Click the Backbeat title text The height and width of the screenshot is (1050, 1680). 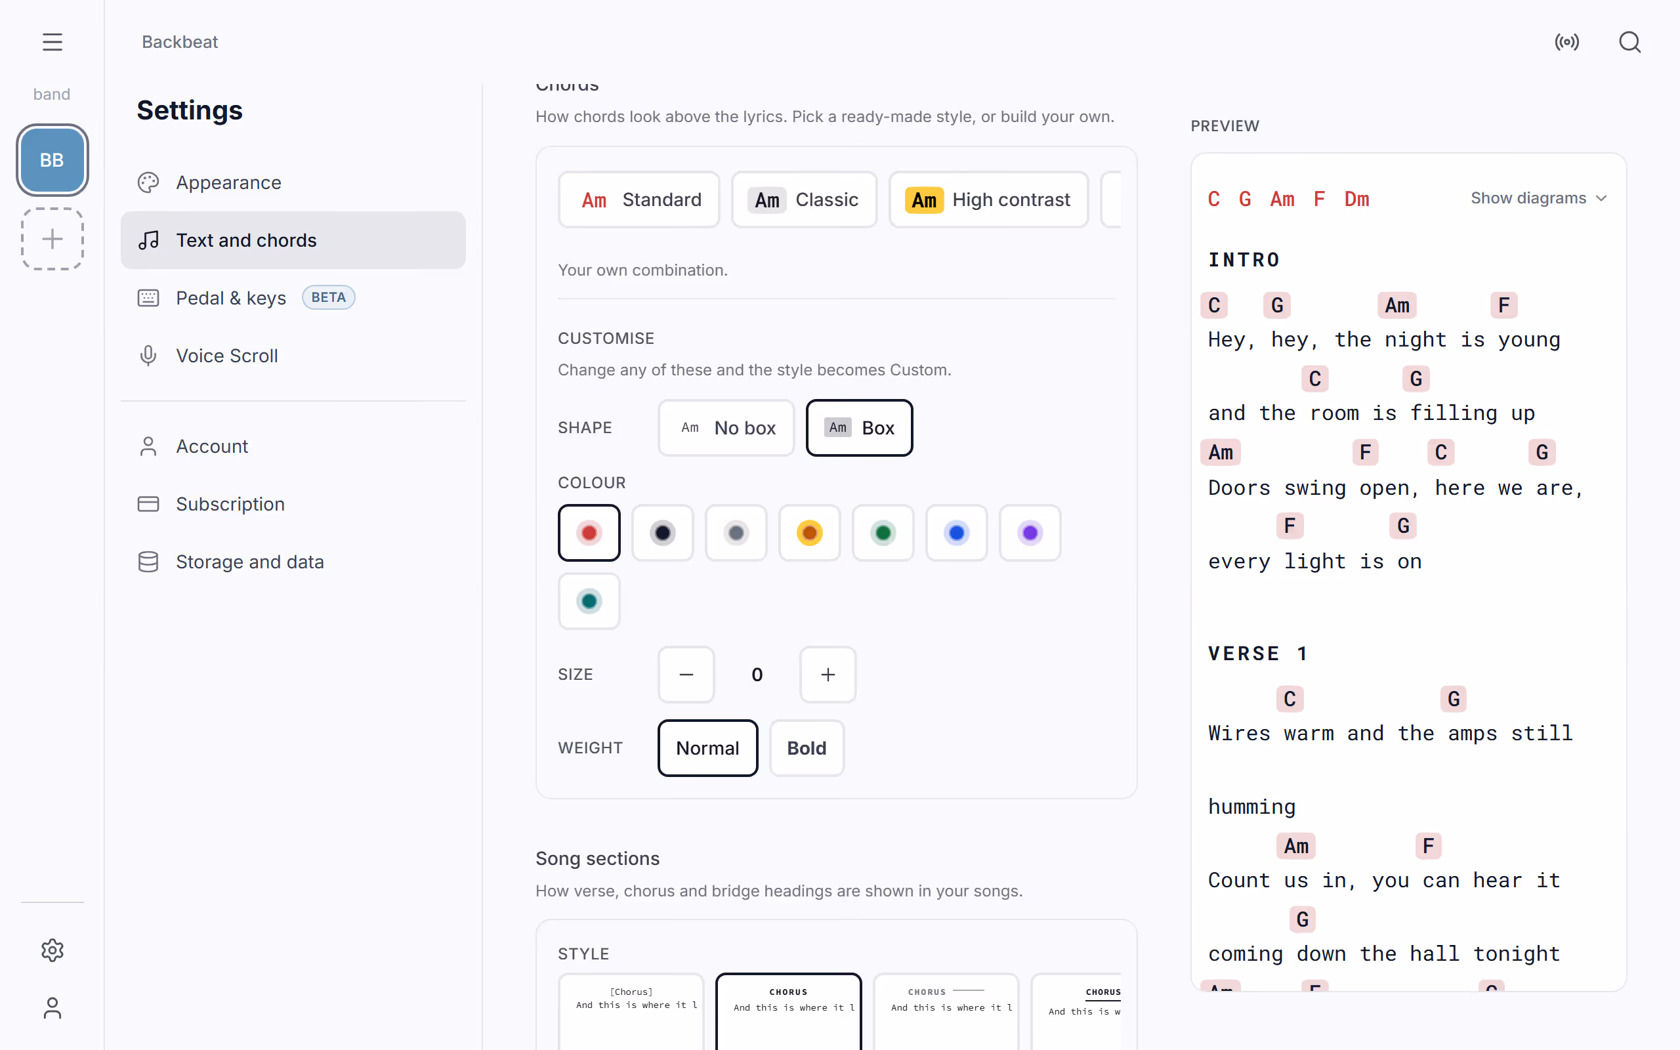click(x=180, y=43)
